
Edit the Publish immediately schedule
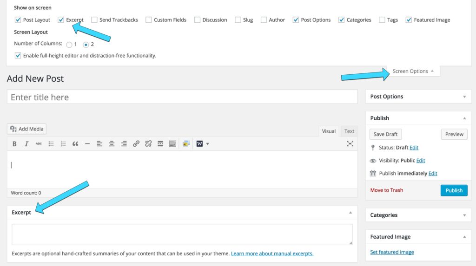tap(433, 174)
